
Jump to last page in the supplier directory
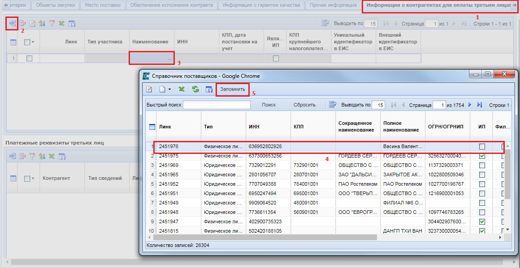click(479, 105)
